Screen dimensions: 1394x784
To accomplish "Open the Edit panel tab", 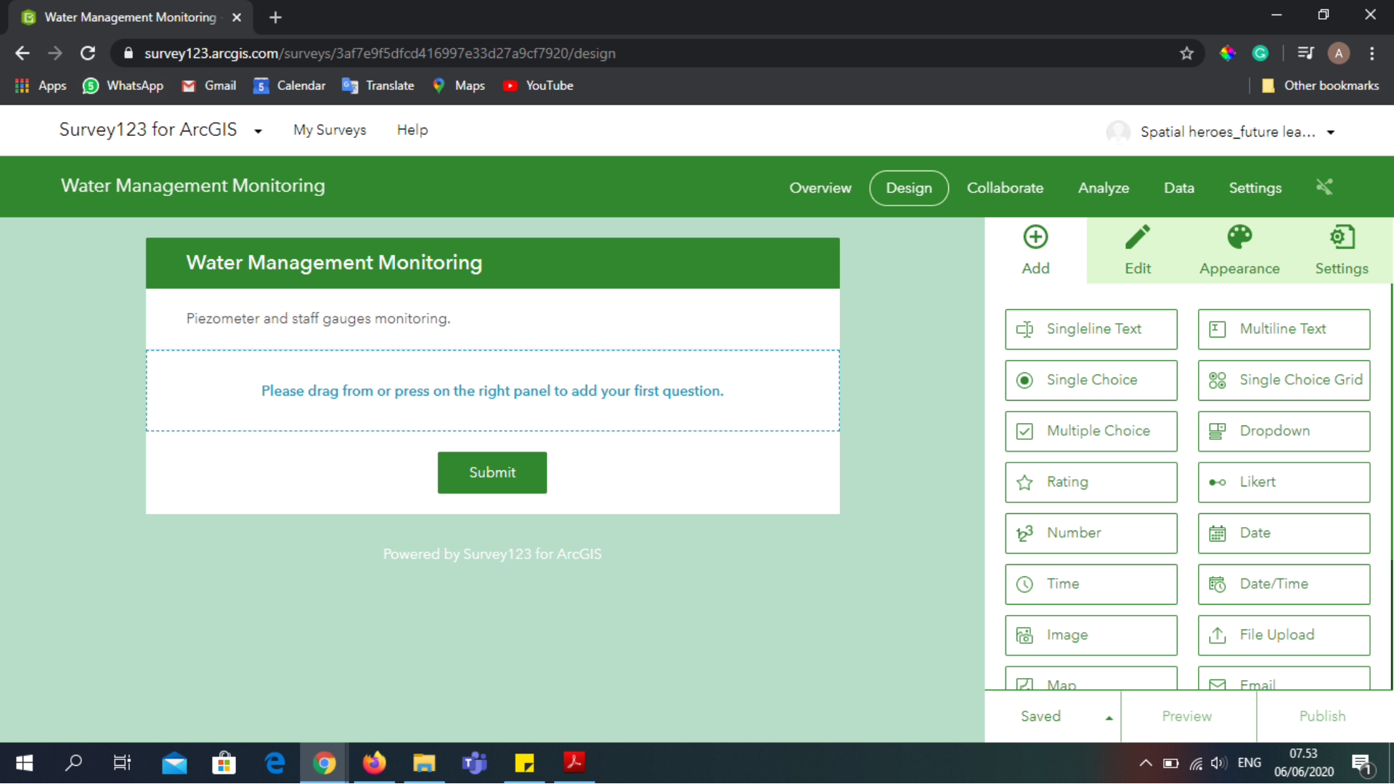I will (1138, 250).
